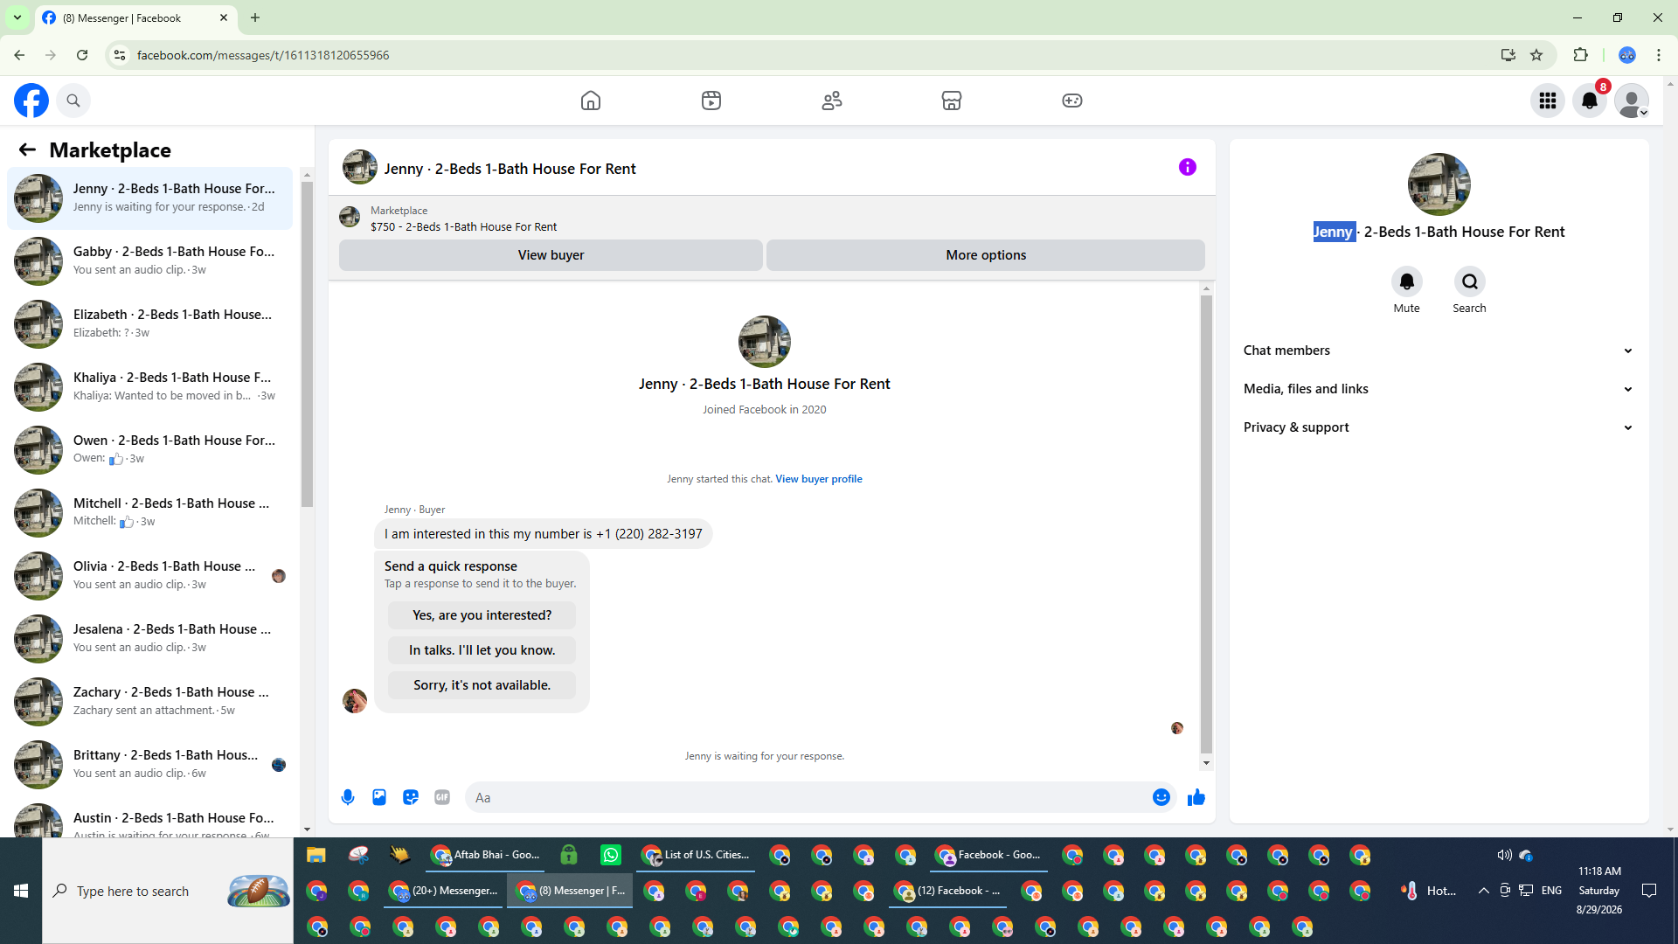Open the View buyer profile link
Screen dimensions: 1678x944
(819, 479)
